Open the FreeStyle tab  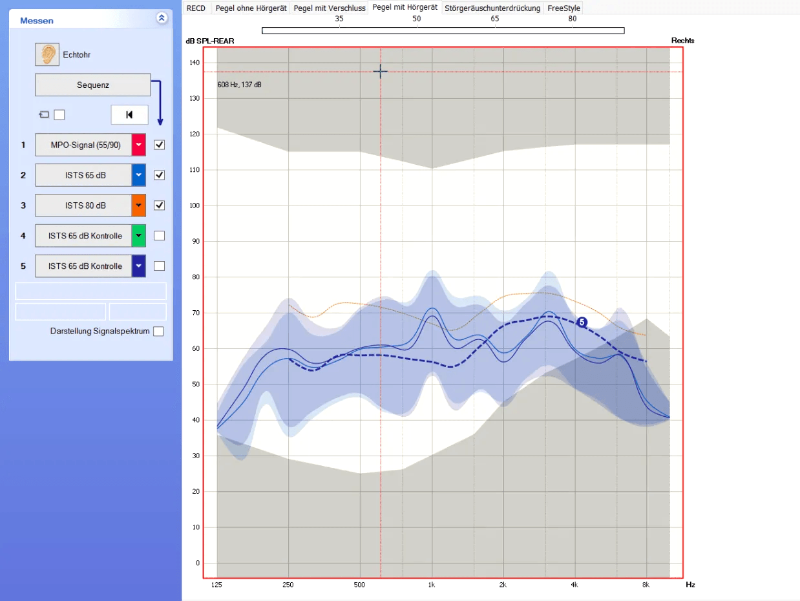click(563, 8)
